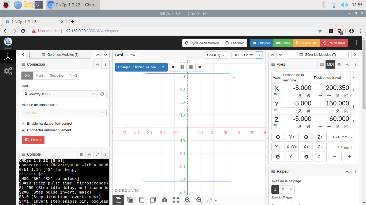Refresh the serial port list
Viewport: 366px width, 205px height.
pyautogui.click(x=102, y=94)
